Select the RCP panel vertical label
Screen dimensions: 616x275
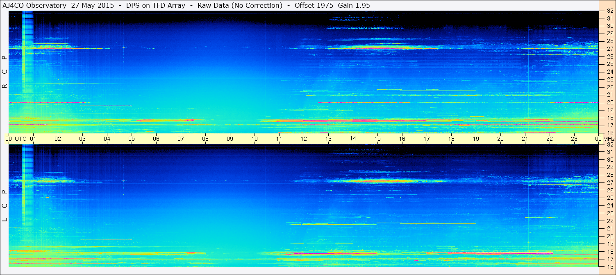point(5,72)
